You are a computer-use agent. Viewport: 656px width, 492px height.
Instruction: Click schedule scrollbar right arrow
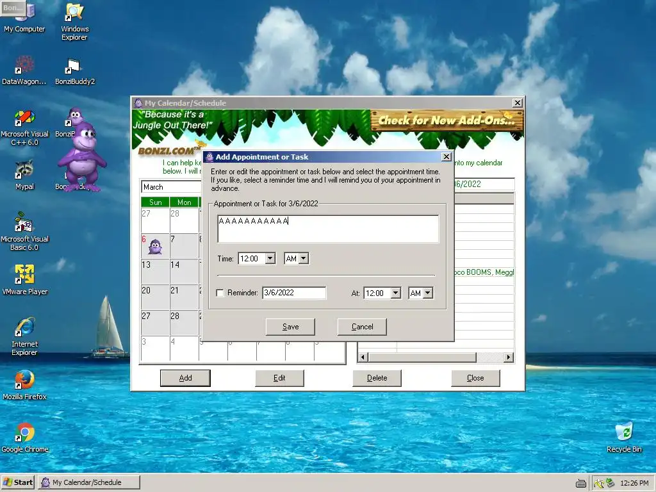pos(508,357)
